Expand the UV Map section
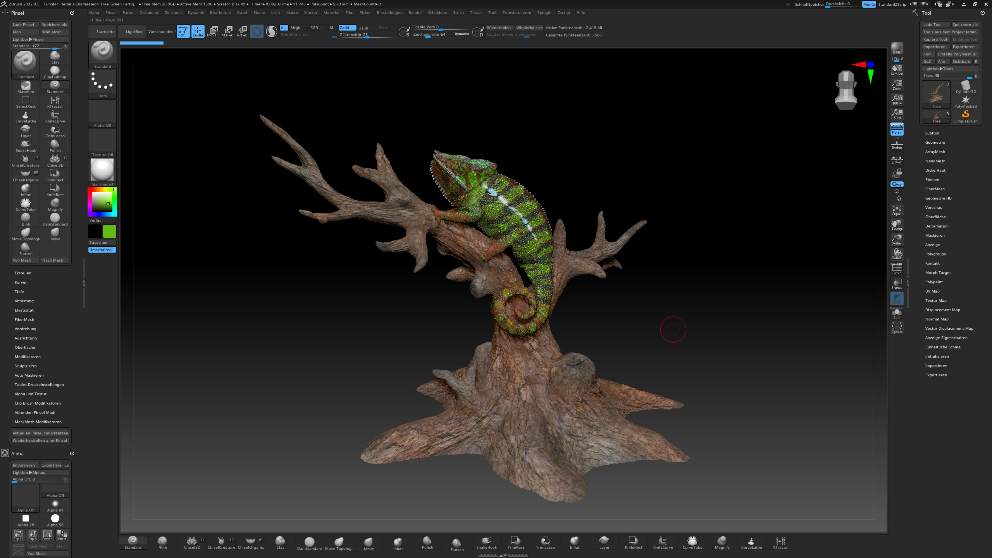 click(x=932, y=291)
